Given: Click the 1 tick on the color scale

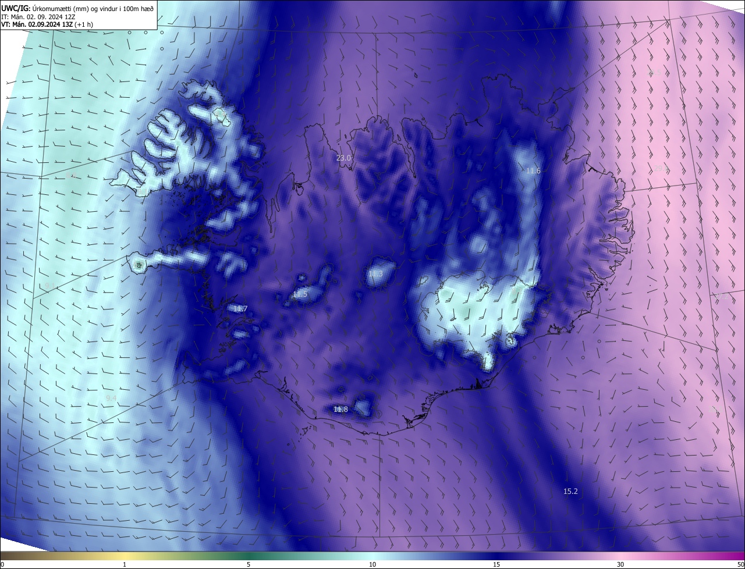Looking at the screenshot, I should (x=125, y=564).
